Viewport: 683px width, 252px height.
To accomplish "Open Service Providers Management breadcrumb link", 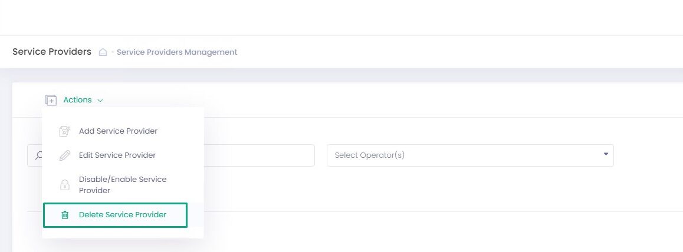I will coord(177,52).
